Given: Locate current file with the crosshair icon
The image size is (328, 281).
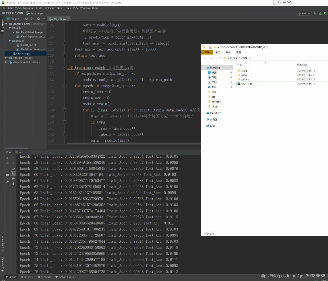Looking at the screenshot, I should point(26,19).
